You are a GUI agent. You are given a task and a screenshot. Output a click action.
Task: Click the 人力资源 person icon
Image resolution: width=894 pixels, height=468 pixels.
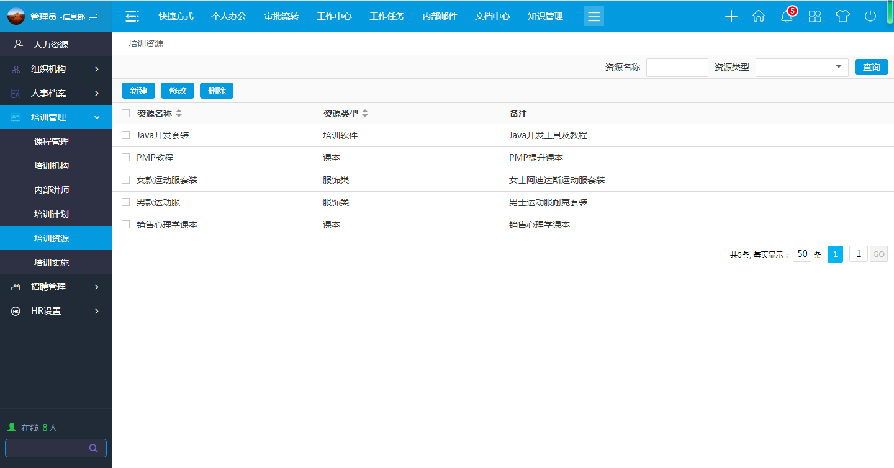point(19,45)
